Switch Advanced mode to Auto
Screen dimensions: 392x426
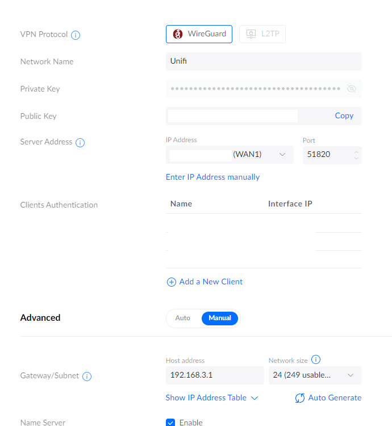[183, 318]
